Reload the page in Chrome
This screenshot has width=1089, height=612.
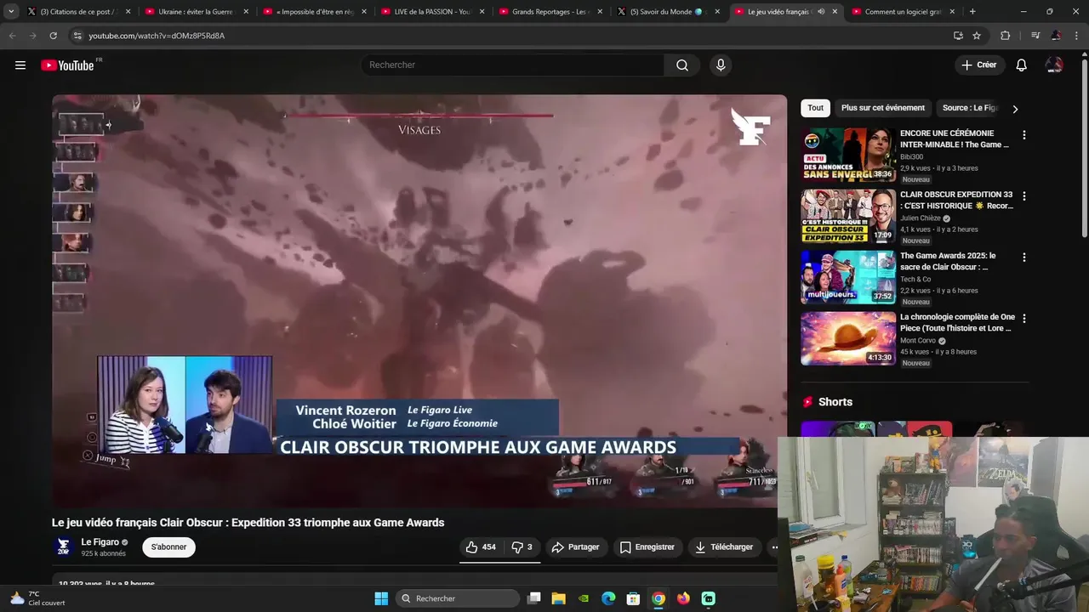pyautogui.click(x=53, y=36)
